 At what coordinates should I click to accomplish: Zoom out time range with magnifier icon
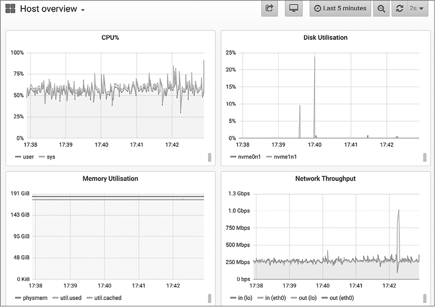[x=381, y=8]
